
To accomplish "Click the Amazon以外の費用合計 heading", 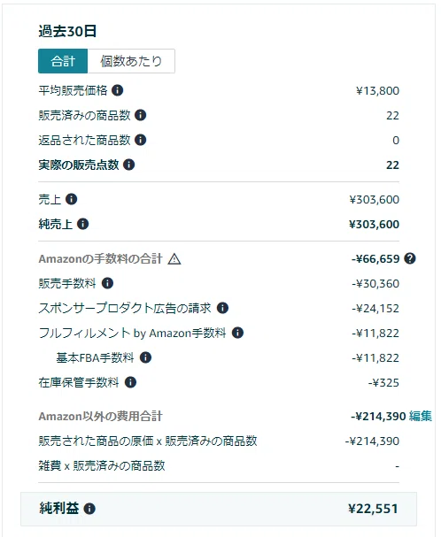I will coord(100,416).
